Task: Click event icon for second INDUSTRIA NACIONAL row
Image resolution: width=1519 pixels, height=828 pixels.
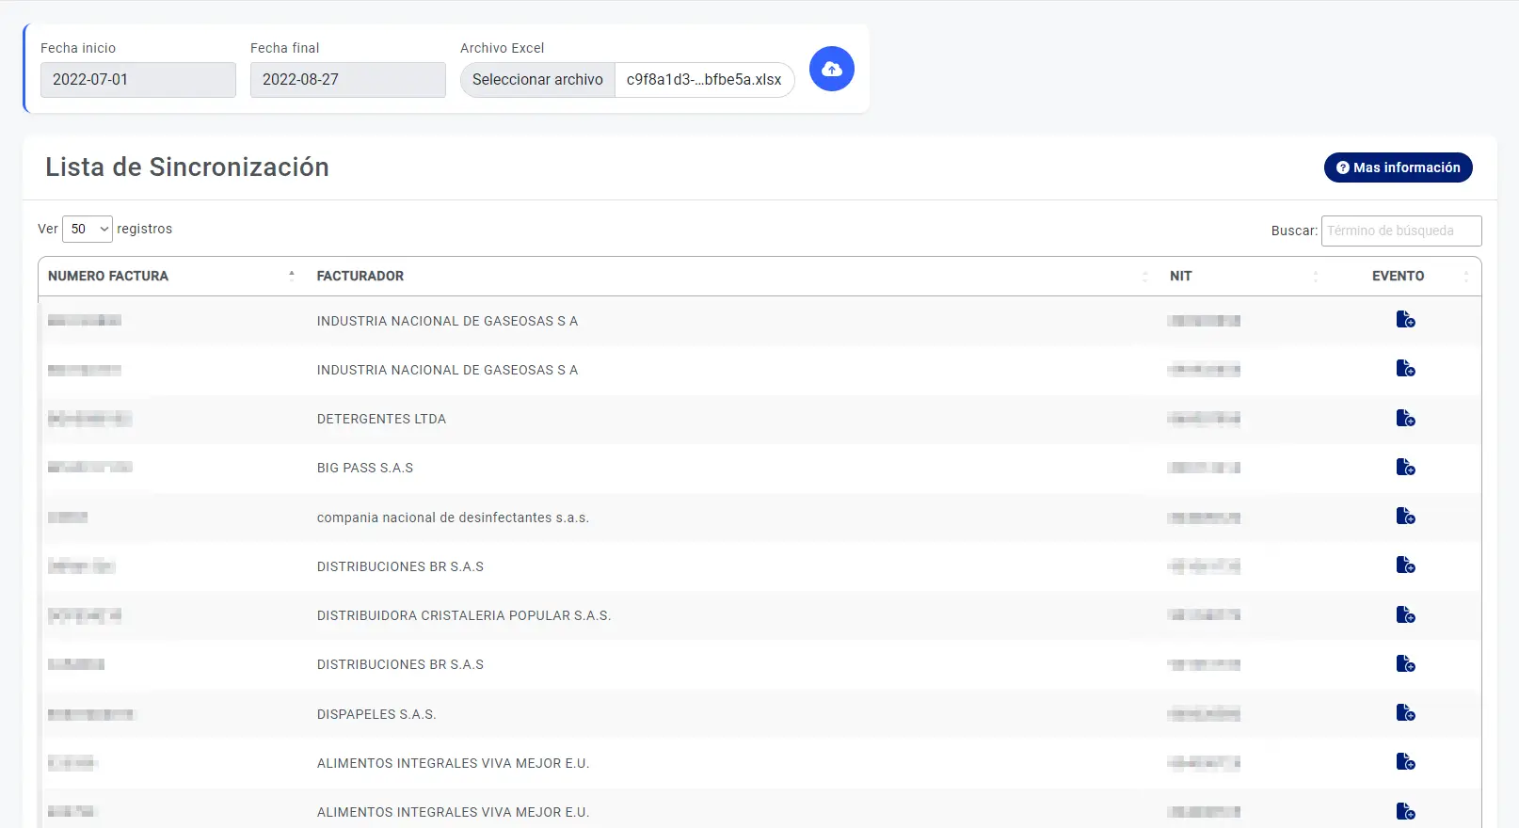Action: pos(1405,369)
